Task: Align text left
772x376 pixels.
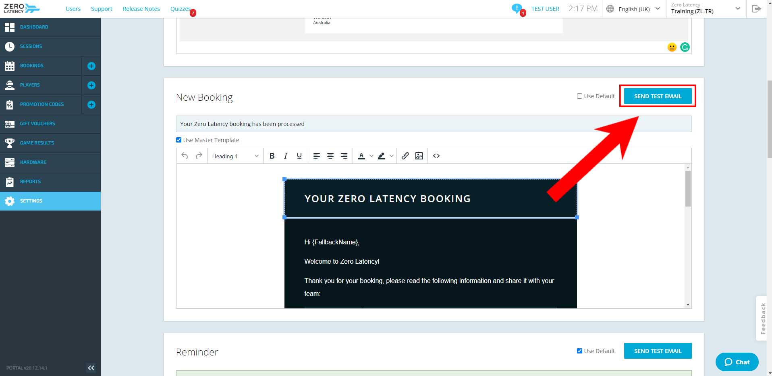Action: [317, 156]
